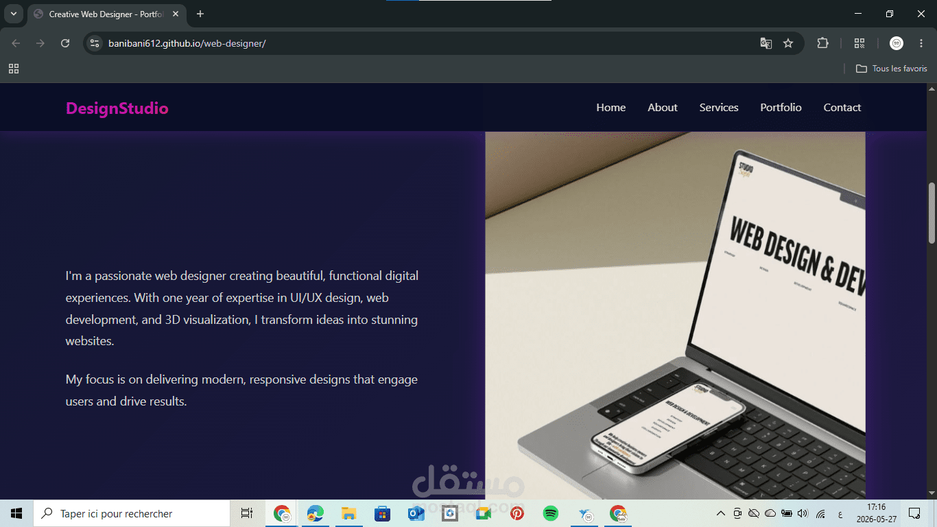Reload the page with the refresh icon
This screenshot has height=527, width=937.
65,43
